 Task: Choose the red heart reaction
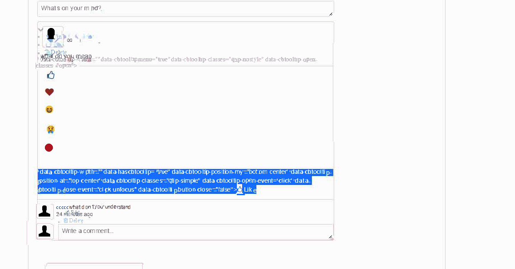tap(49, 92)
